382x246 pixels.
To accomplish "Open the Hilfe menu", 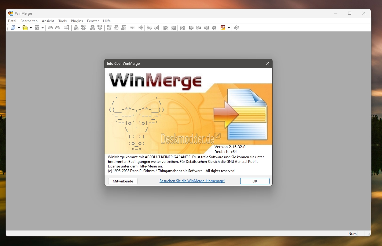I will pos(107,21).
